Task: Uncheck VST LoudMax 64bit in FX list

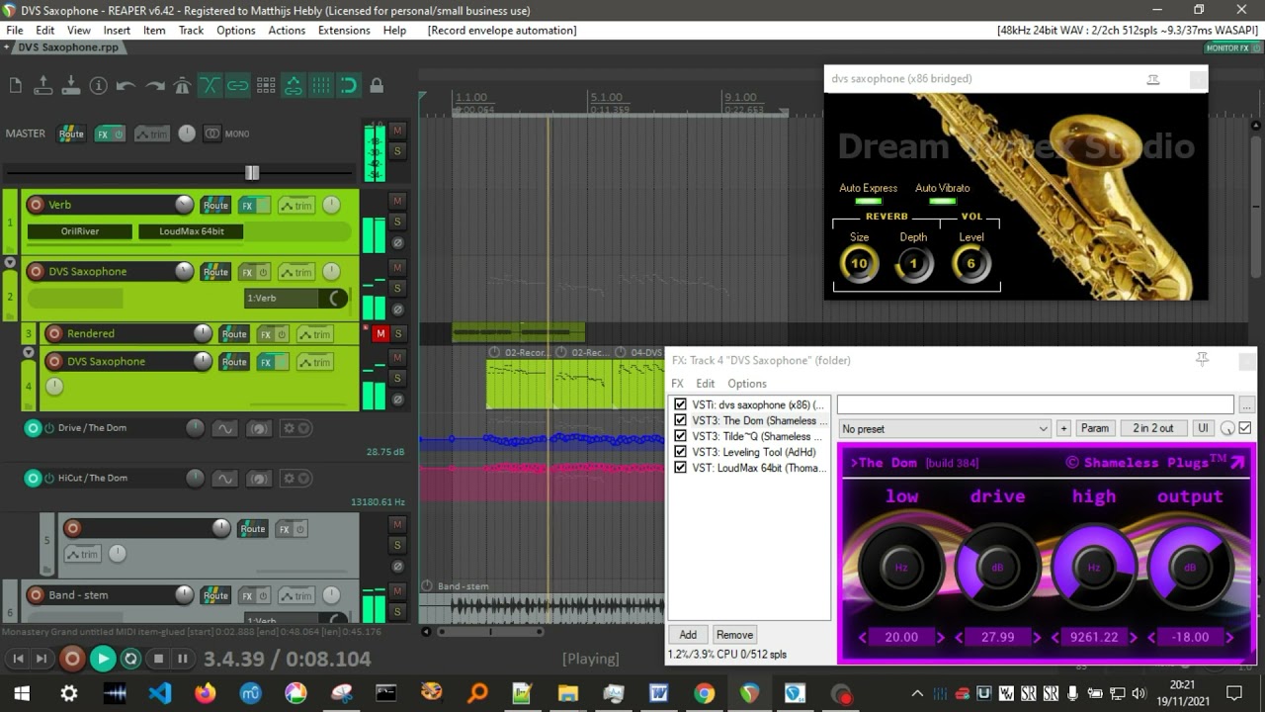Action: point(680,468)
